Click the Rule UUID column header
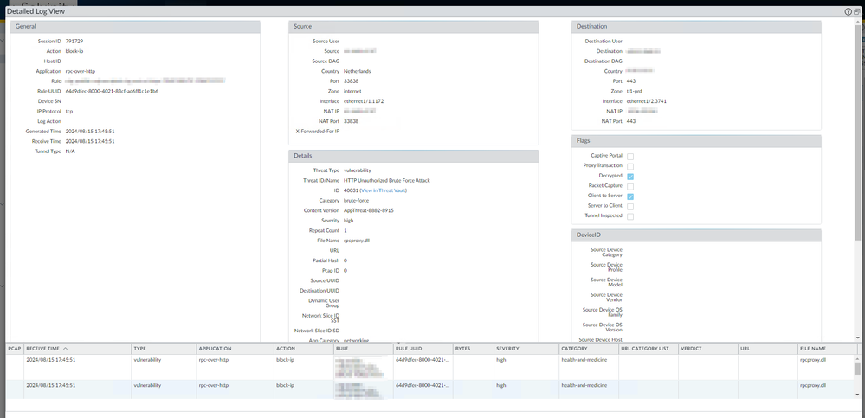 [423, 349]
